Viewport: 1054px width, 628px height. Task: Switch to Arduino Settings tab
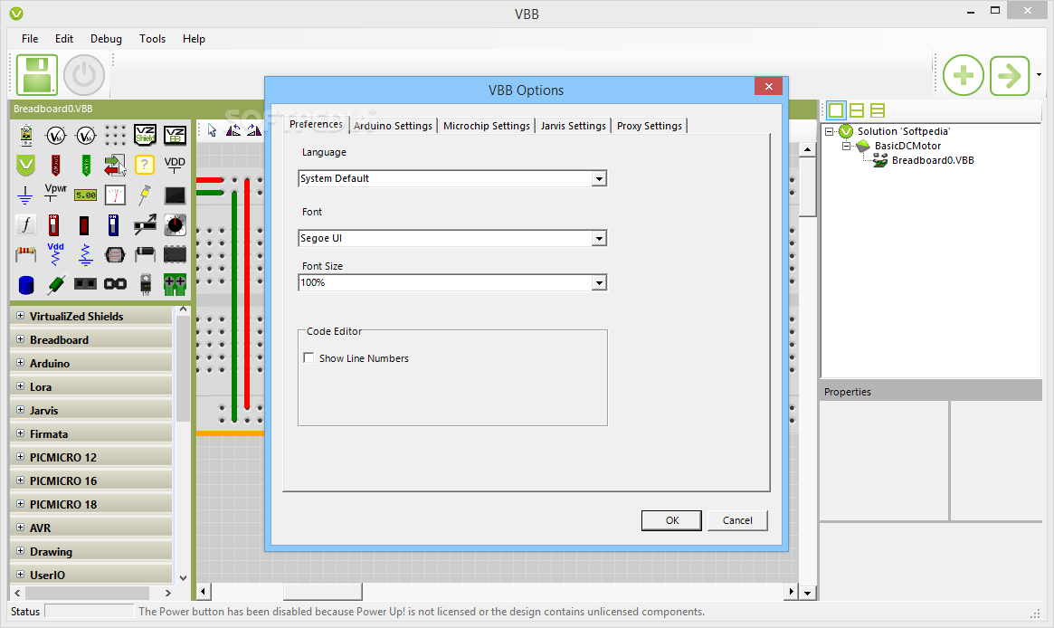394,126
